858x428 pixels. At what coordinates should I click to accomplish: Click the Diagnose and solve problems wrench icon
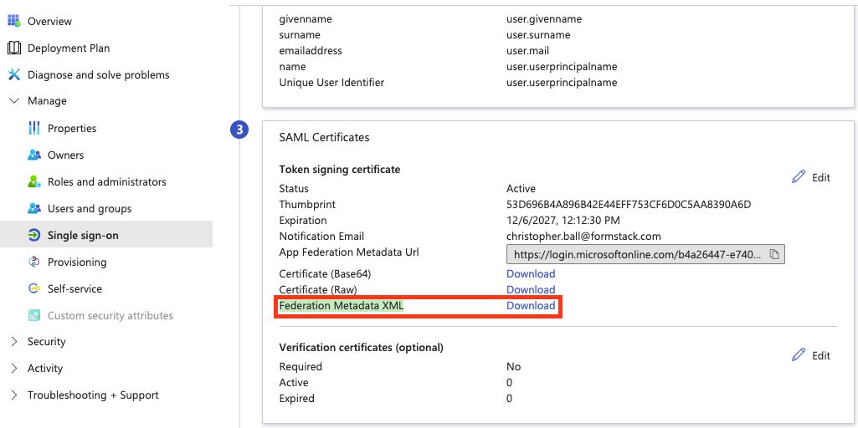pos(13,74)
